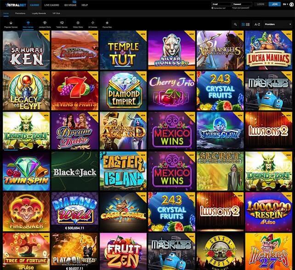Image resolution: width=295 pixels, height=270 pixels.
Task: Go to the Promotions tab
Action: pyautogui.click(x=20, y=13)
